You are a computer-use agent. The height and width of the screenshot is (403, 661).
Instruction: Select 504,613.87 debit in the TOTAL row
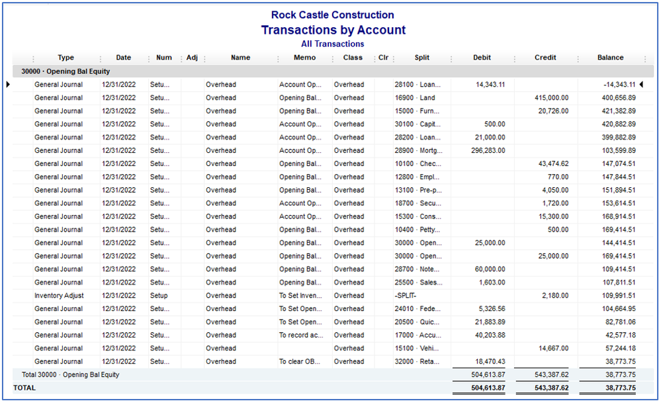point(488,388)
